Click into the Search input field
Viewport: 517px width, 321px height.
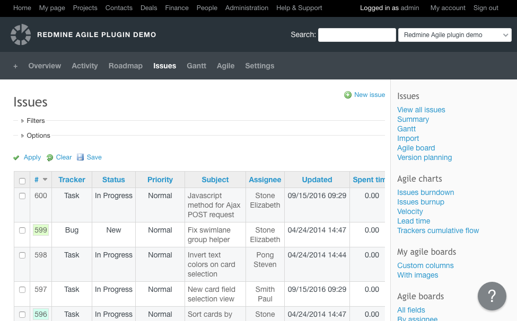pos(356,35)
